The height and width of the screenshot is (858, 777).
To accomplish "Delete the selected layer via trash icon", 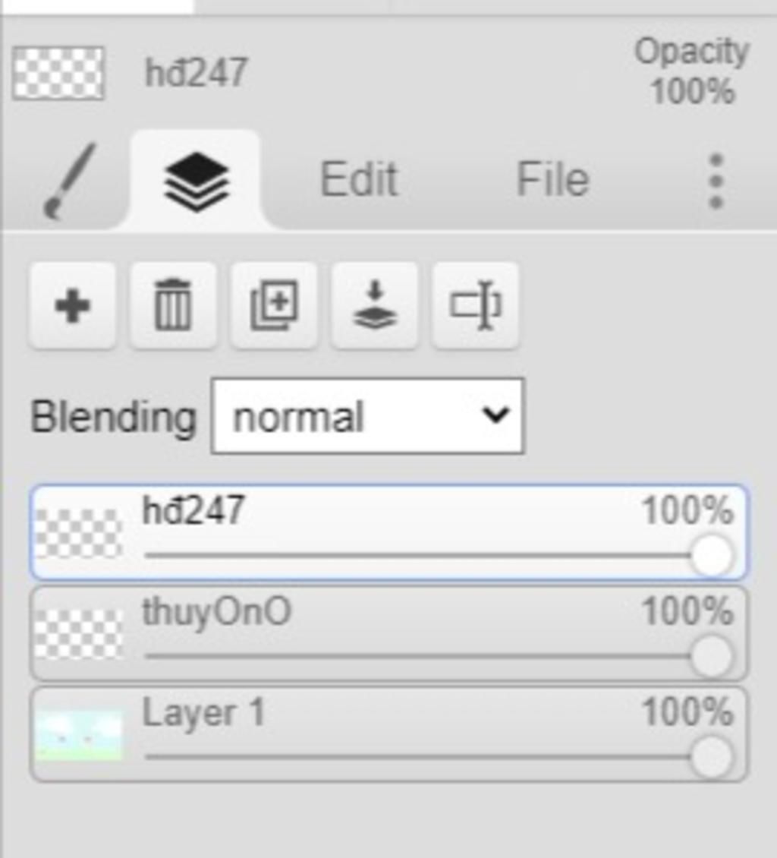I will [x=173, y=305].
